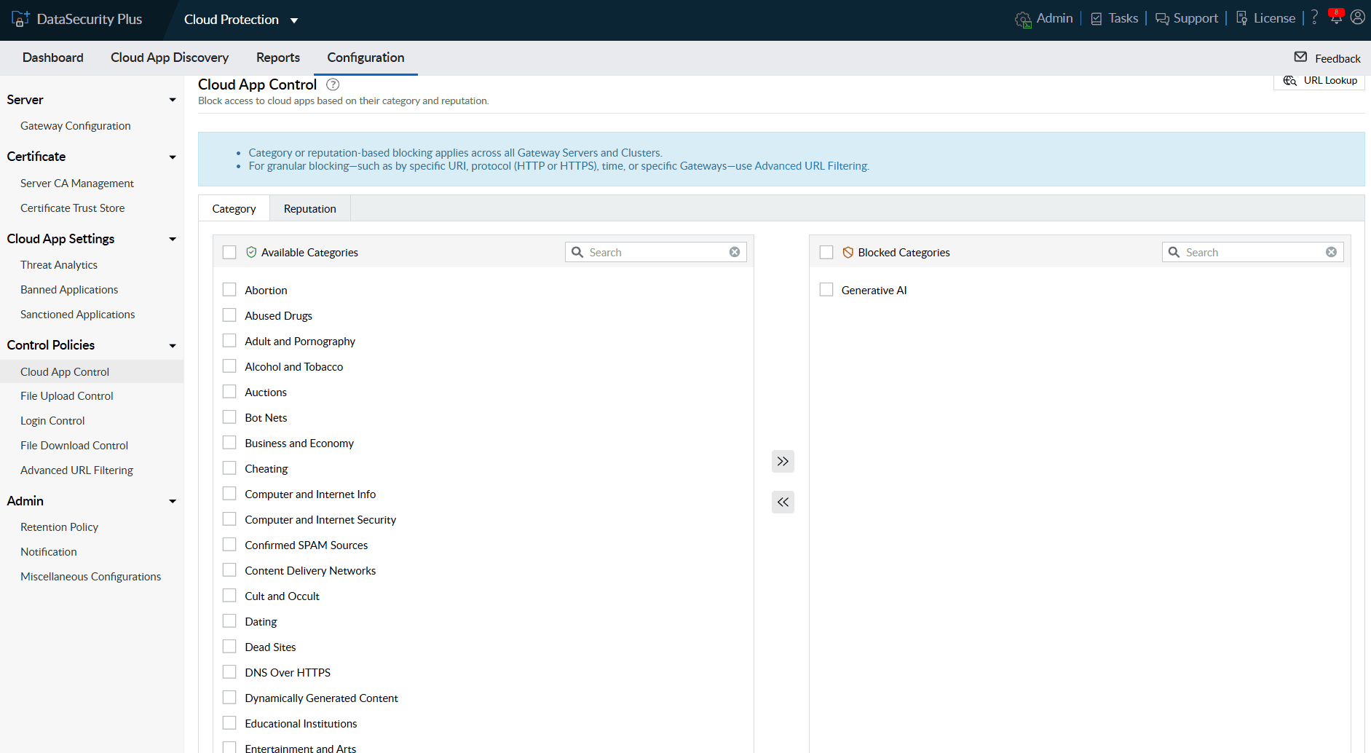Open the Tasks checklist icon
The image size is (1371, 753).
click(1097, 19)
